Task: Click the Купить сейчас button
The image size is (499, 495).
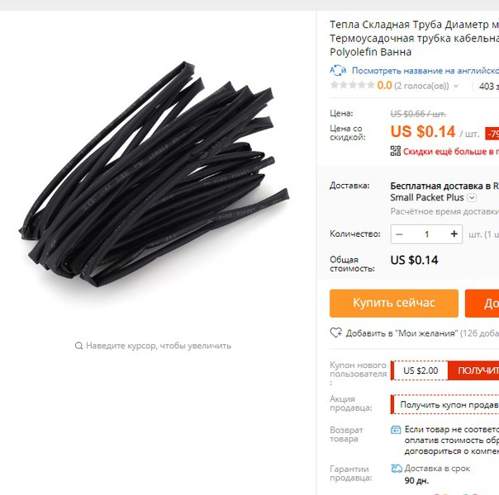Action: [x=394, y=303]
